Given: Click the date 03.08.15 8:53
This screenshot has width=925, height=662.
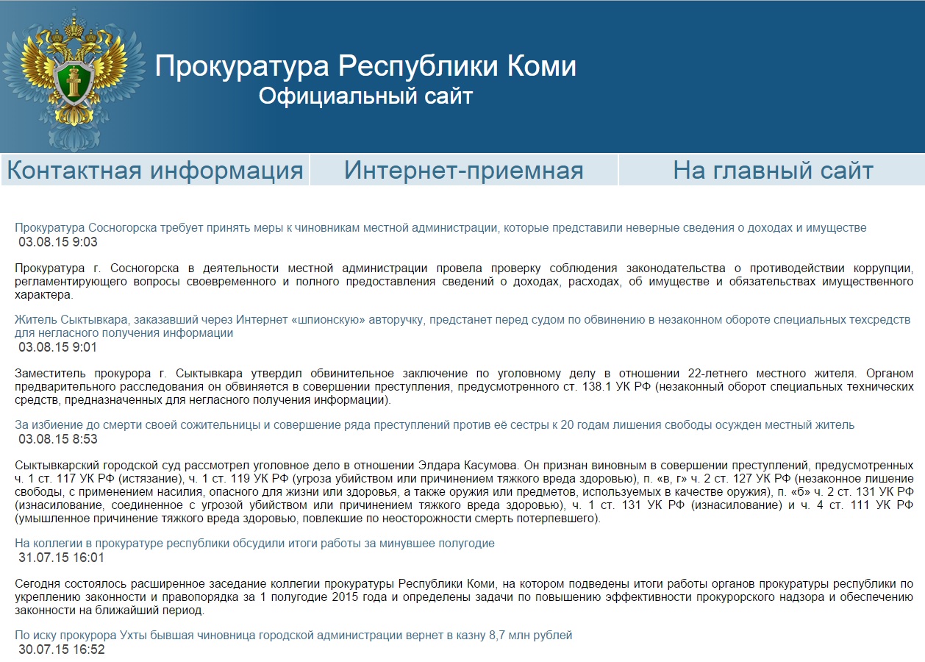Looking at the screenshot, I should point(58,439).
